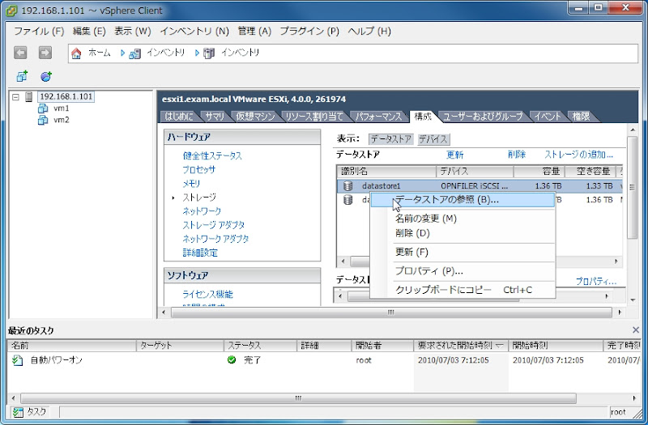This screenshot has height=425, width=648.
Task: Open the ネットワーク hardware link
Action: coord(202,211)
